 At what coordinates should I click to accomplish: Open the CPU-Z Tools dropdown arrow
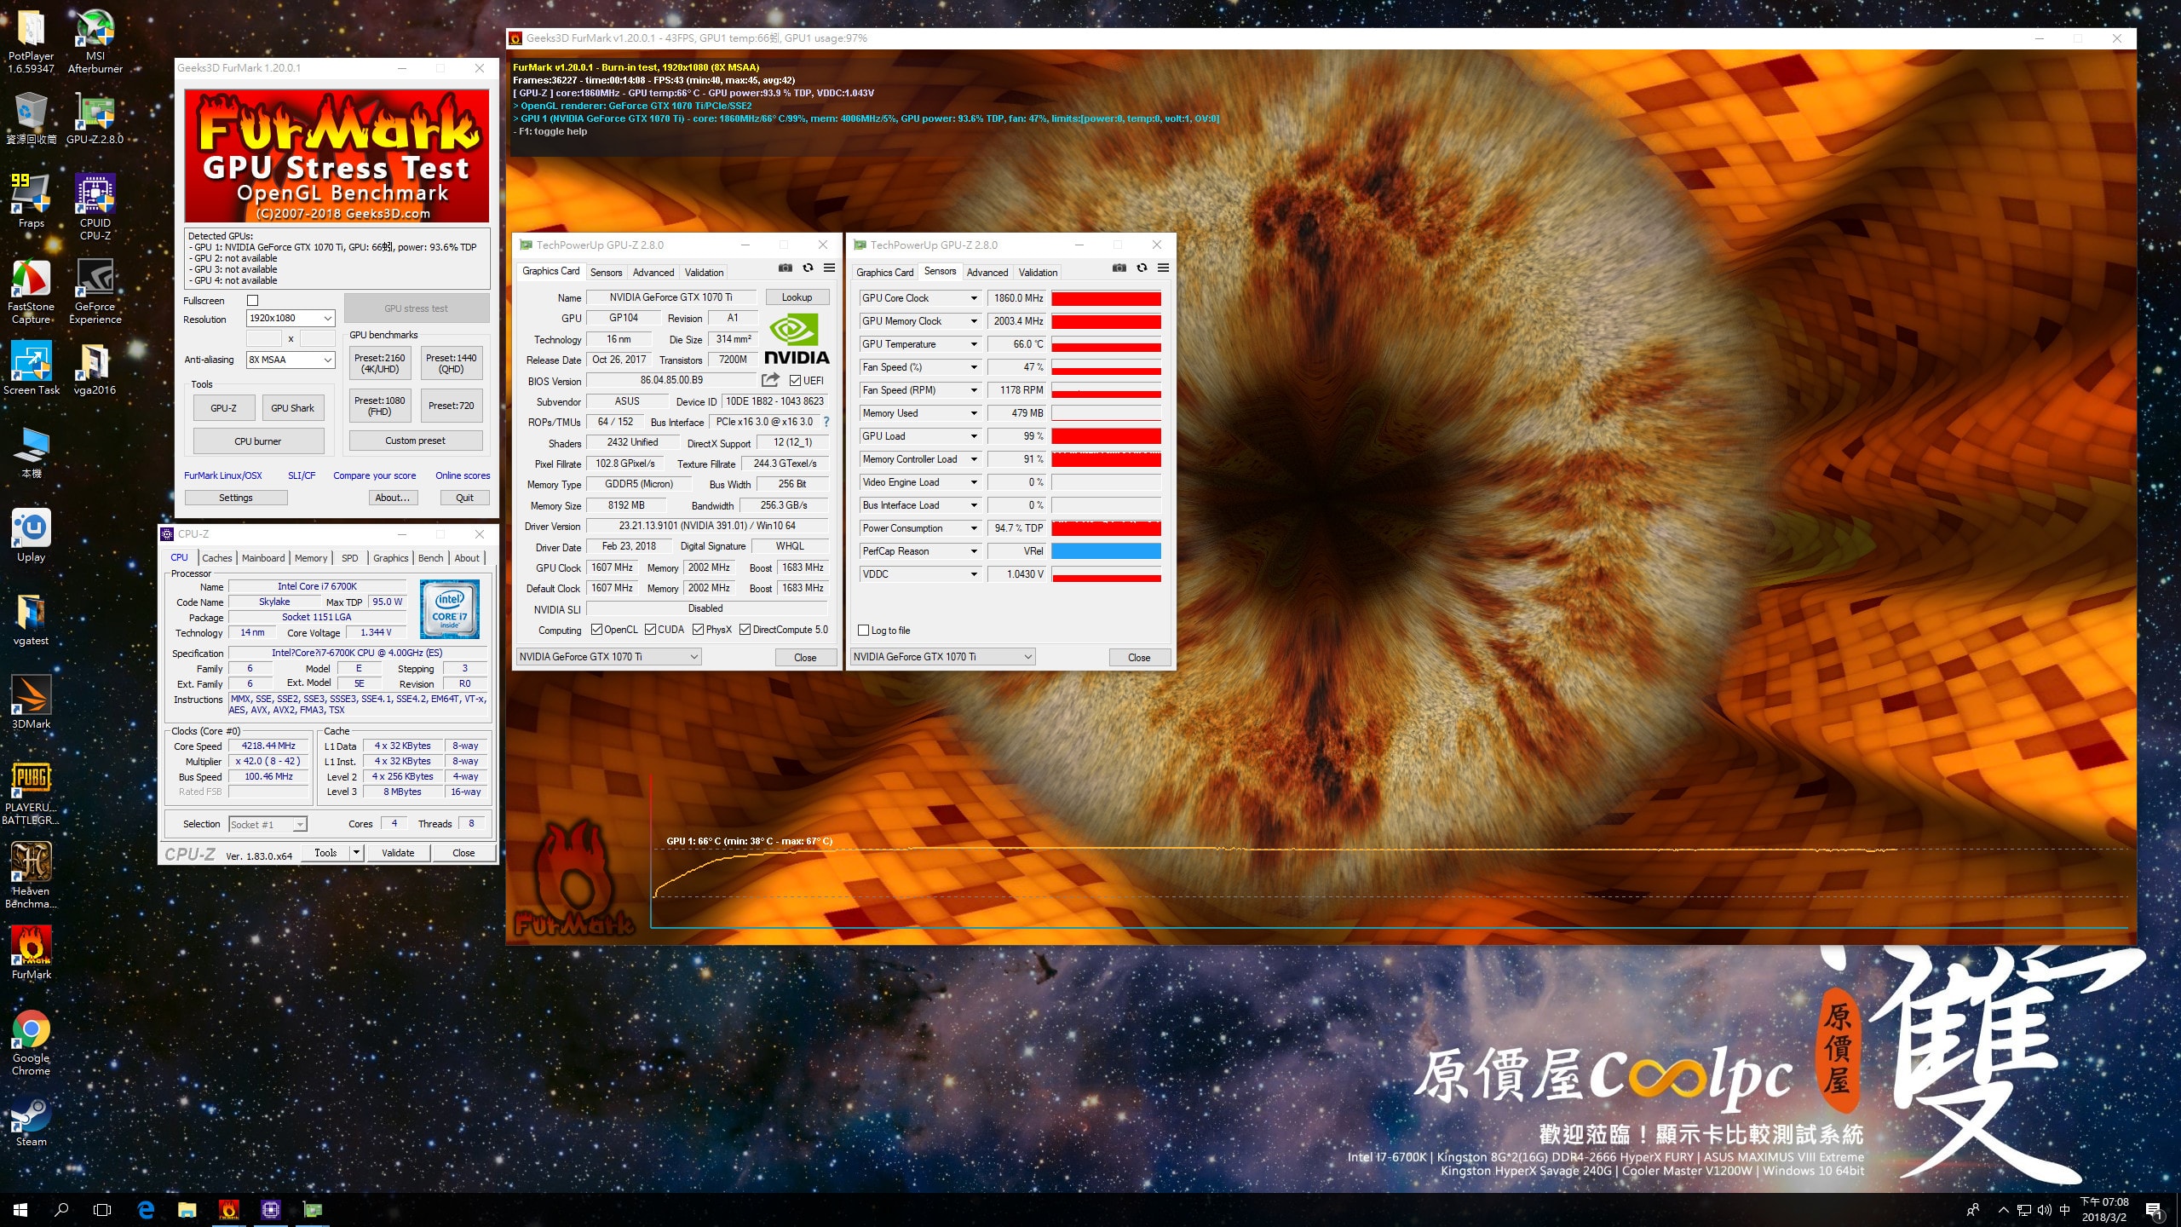(356, 852)
